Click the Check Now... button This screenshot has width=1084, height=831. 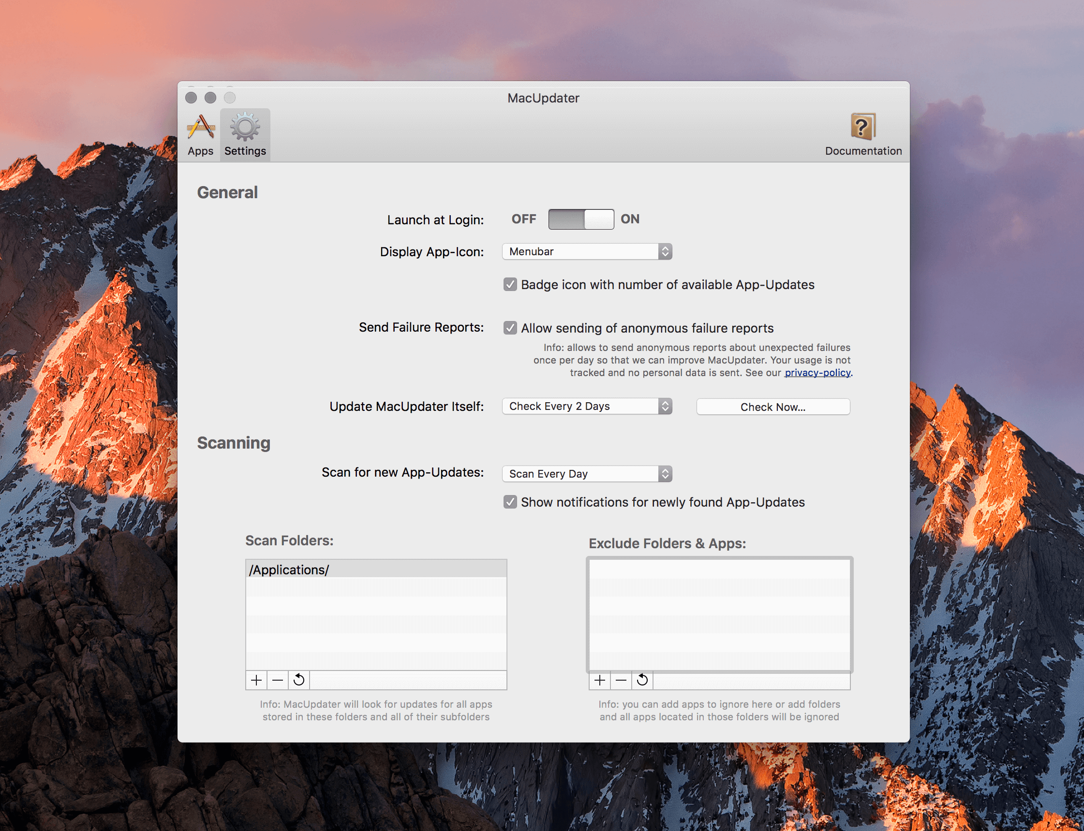pos(773,407)
